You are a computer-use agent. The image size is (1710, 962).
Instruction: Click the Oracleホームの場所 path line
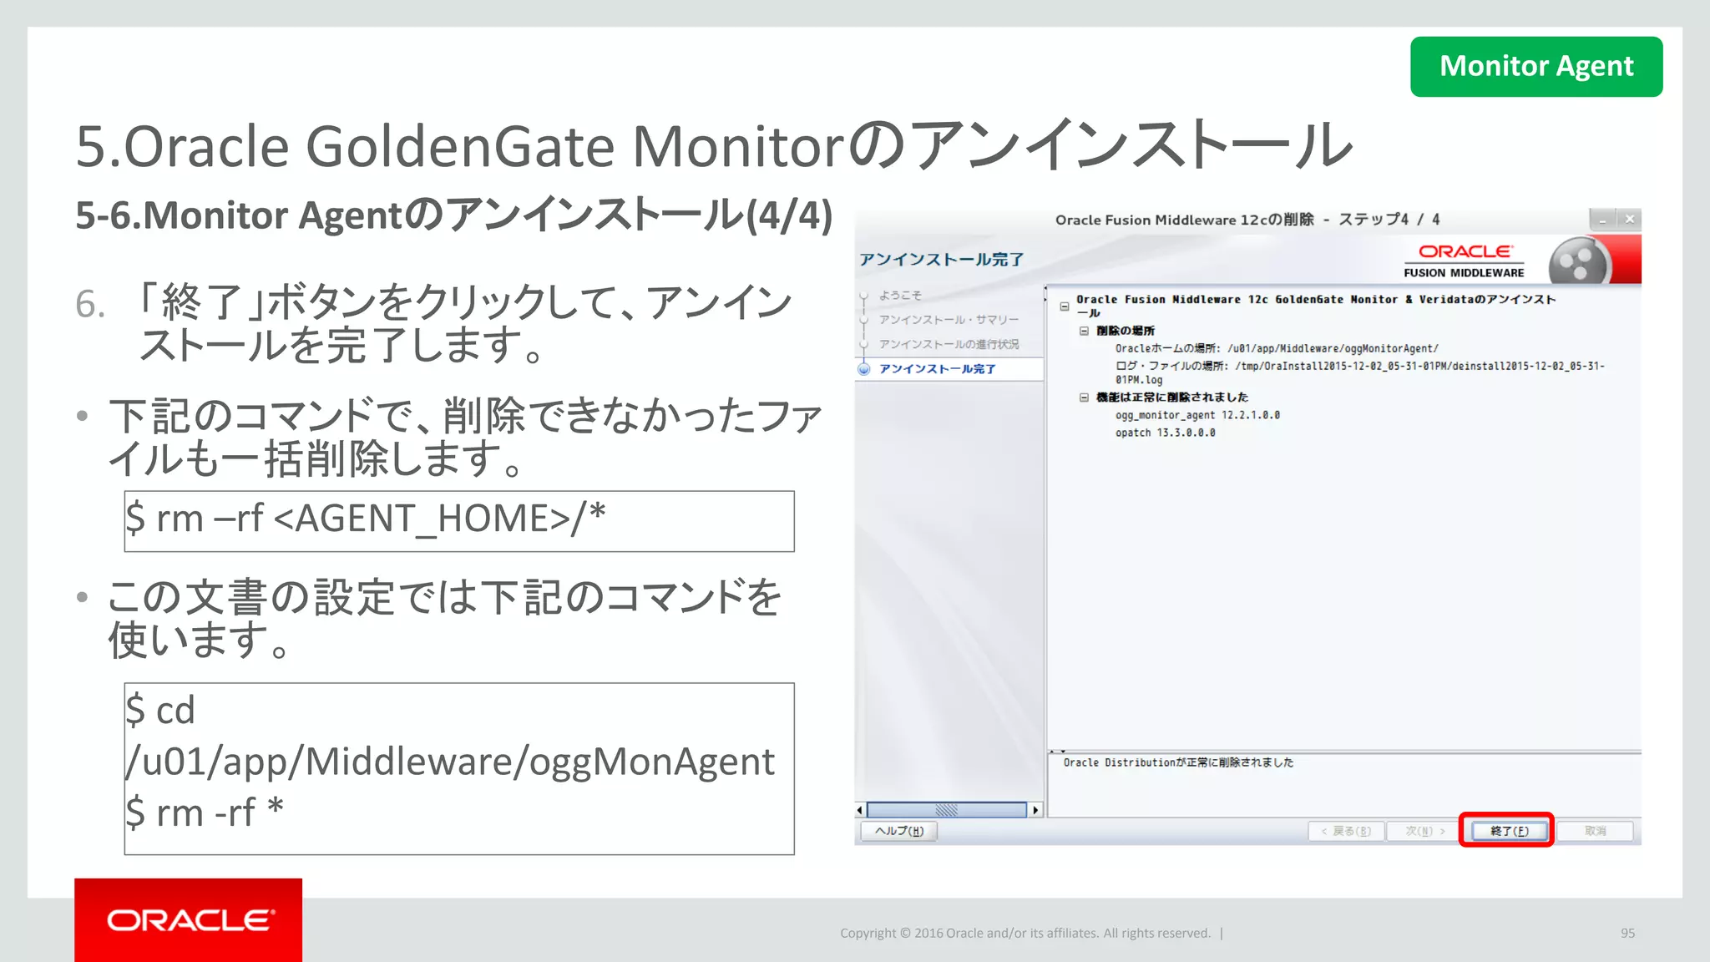[x=1277, y=348]
